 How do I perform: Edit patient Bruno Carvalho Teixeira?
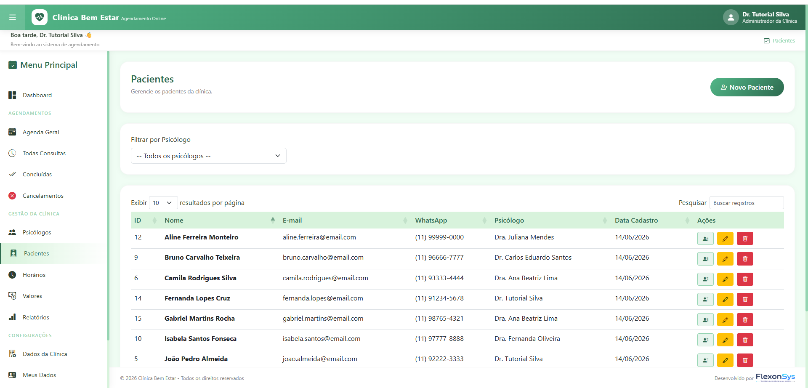(x=725, y=259)
